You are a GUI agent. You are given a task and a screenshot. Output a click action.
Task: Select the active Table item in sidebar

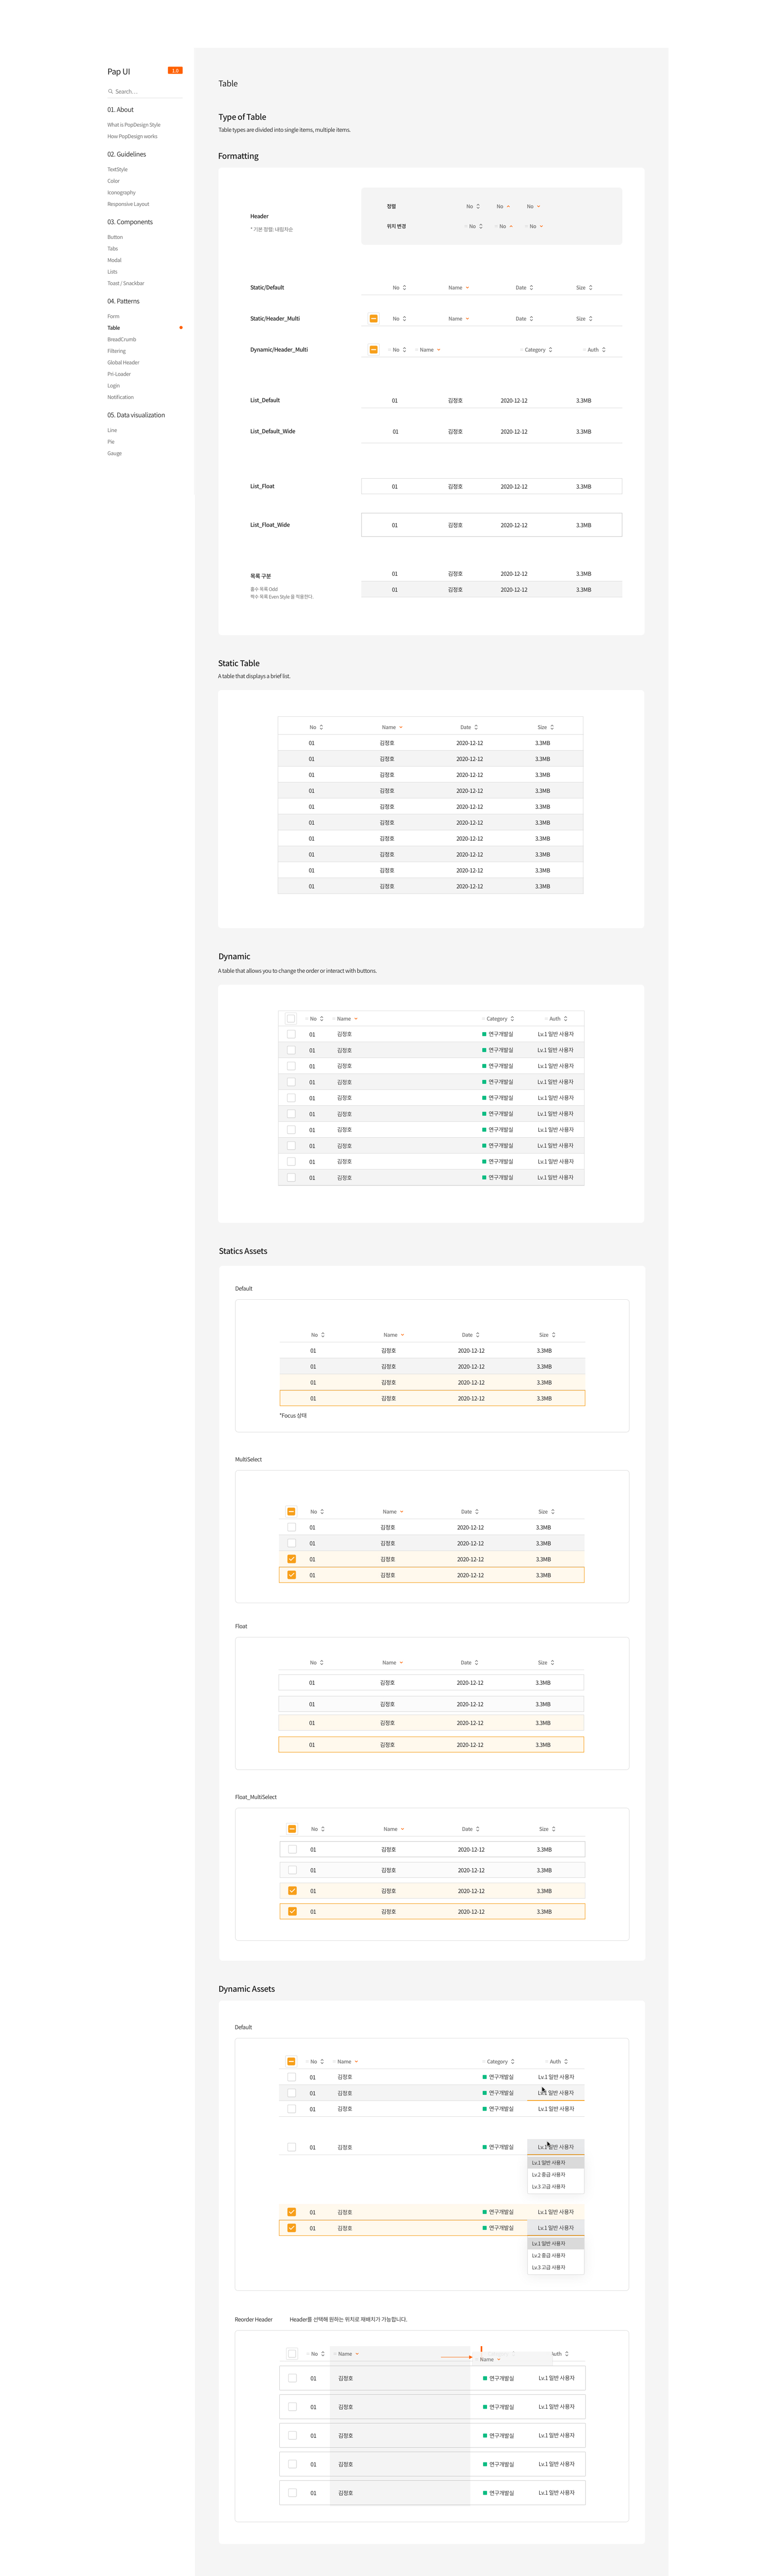(x=114, y=327)
